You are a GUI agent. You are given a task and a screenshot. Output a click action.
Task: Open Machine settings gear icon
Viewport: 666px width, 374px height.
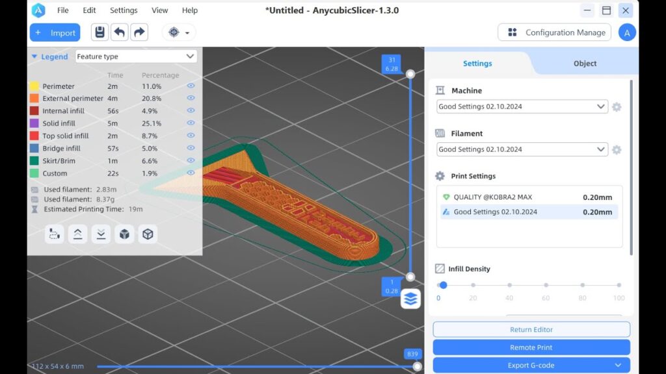click(x=617, y=107)
